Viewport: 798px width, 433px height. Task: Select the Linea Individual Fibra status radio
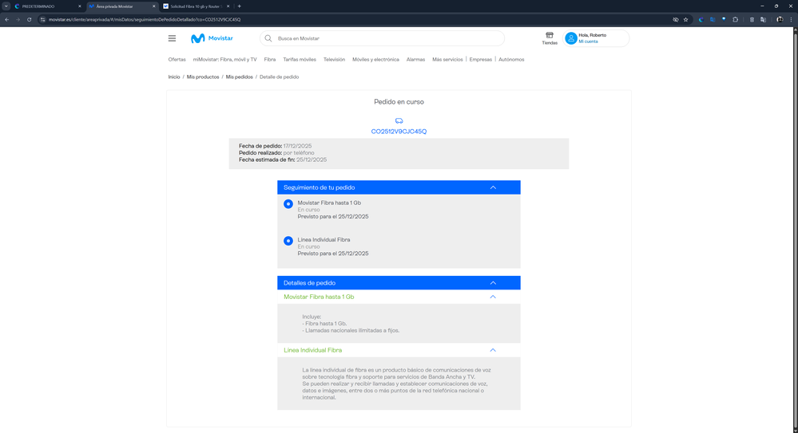288,241
